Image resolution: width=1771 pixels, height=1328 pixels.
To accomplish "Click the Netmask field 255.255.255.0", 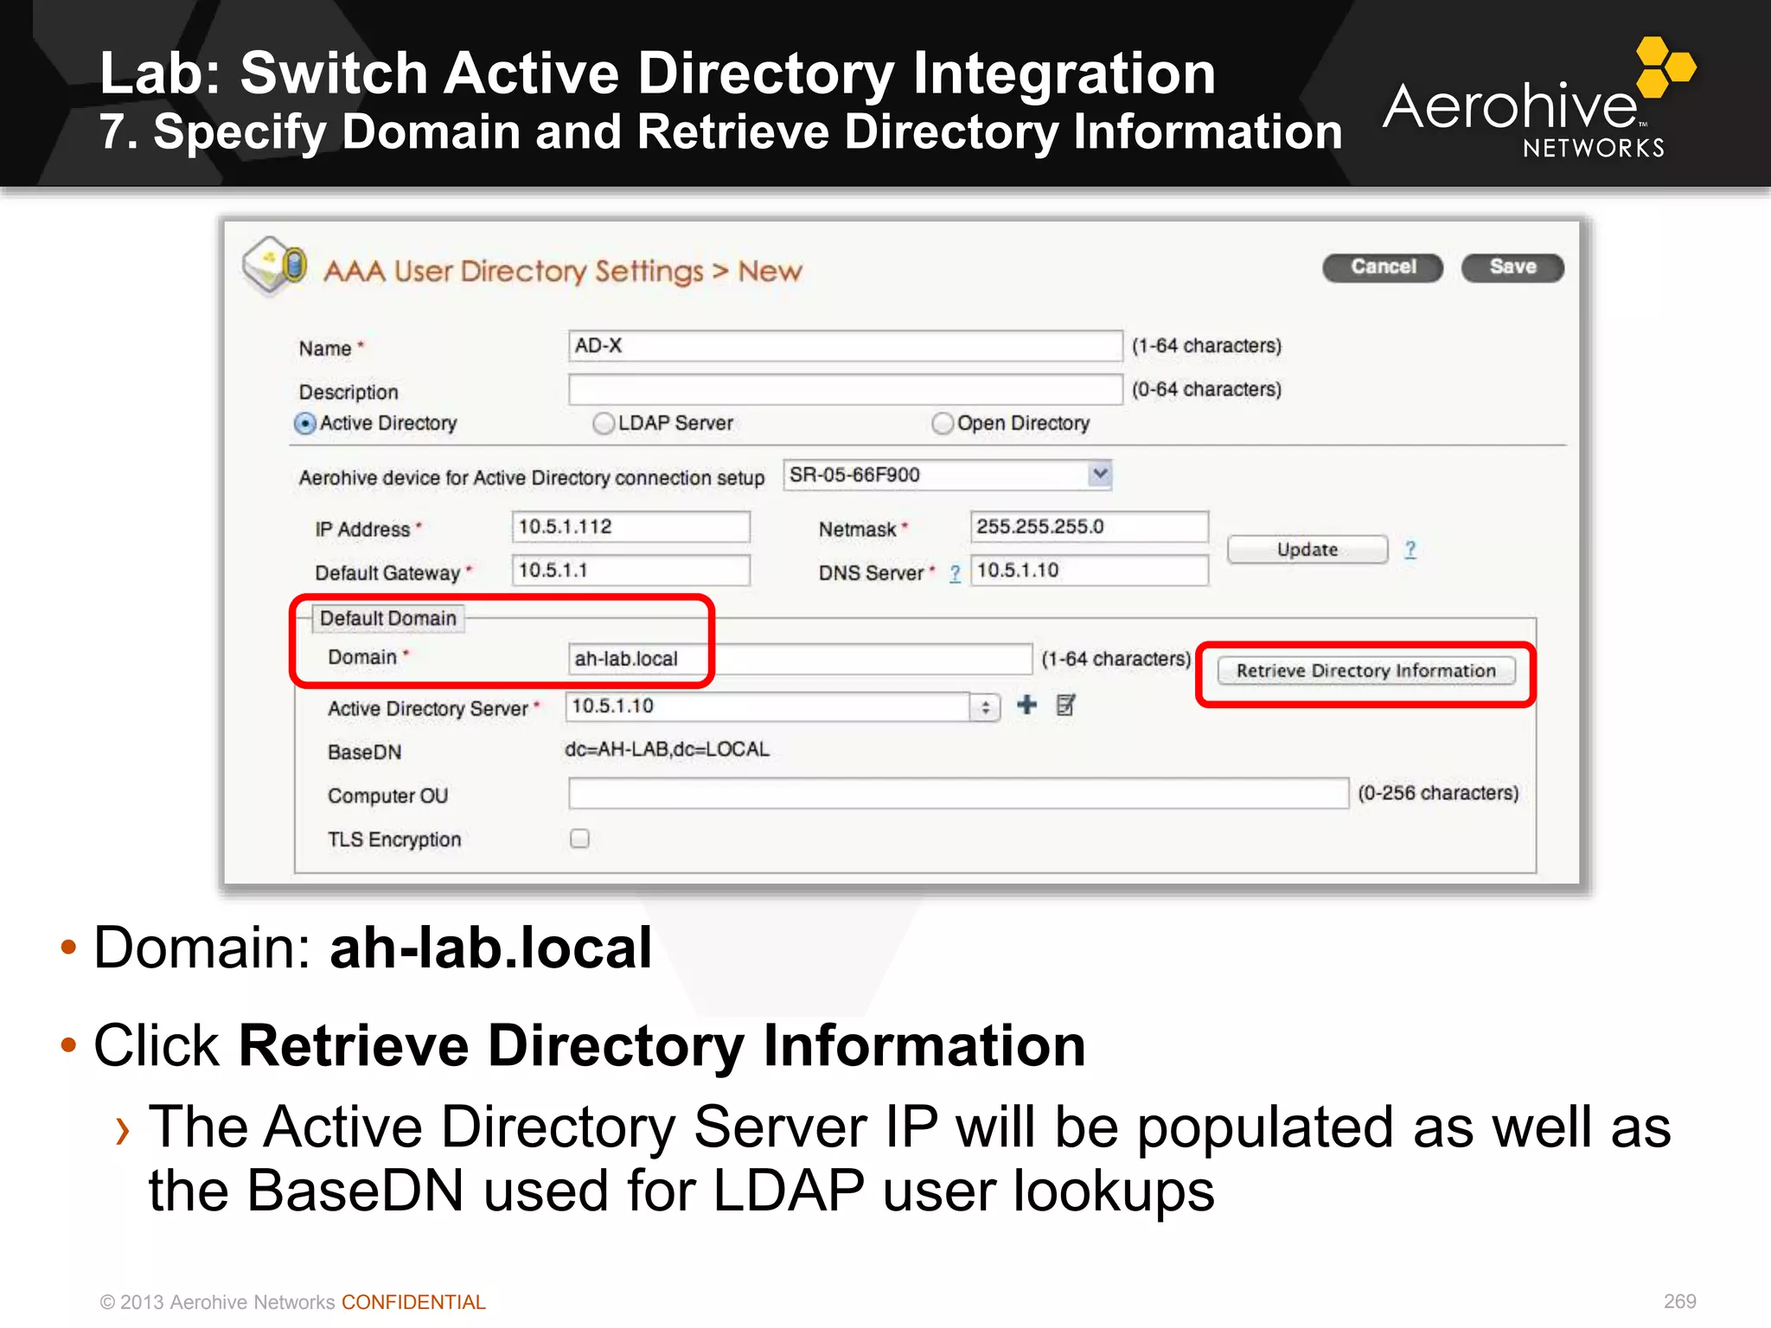I will [x=1090, y=527].
